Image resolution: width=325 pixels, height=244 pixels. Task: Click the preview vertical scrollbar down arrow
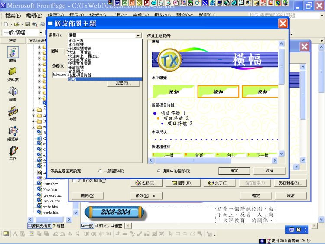[x=281, y=154]
